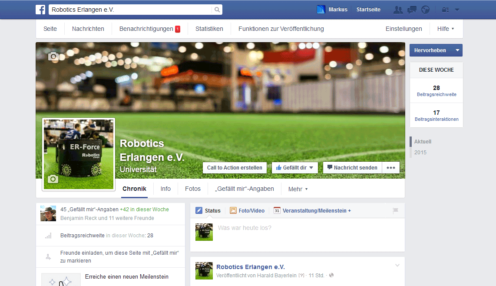Click the search field containing Robotics Erlangen e.V.
Screen dimensions: 496x286
tap(130, 10)
